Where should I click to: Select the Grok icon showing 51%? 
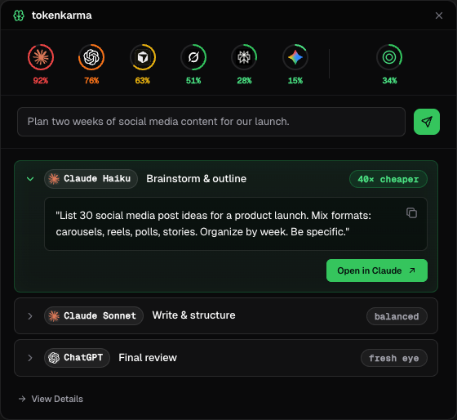193,57
